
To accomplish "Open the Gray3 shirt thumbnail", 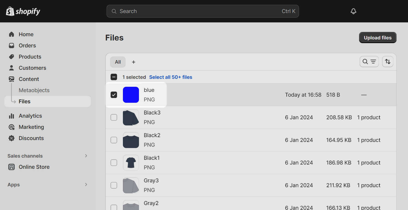I will (131, 185).
